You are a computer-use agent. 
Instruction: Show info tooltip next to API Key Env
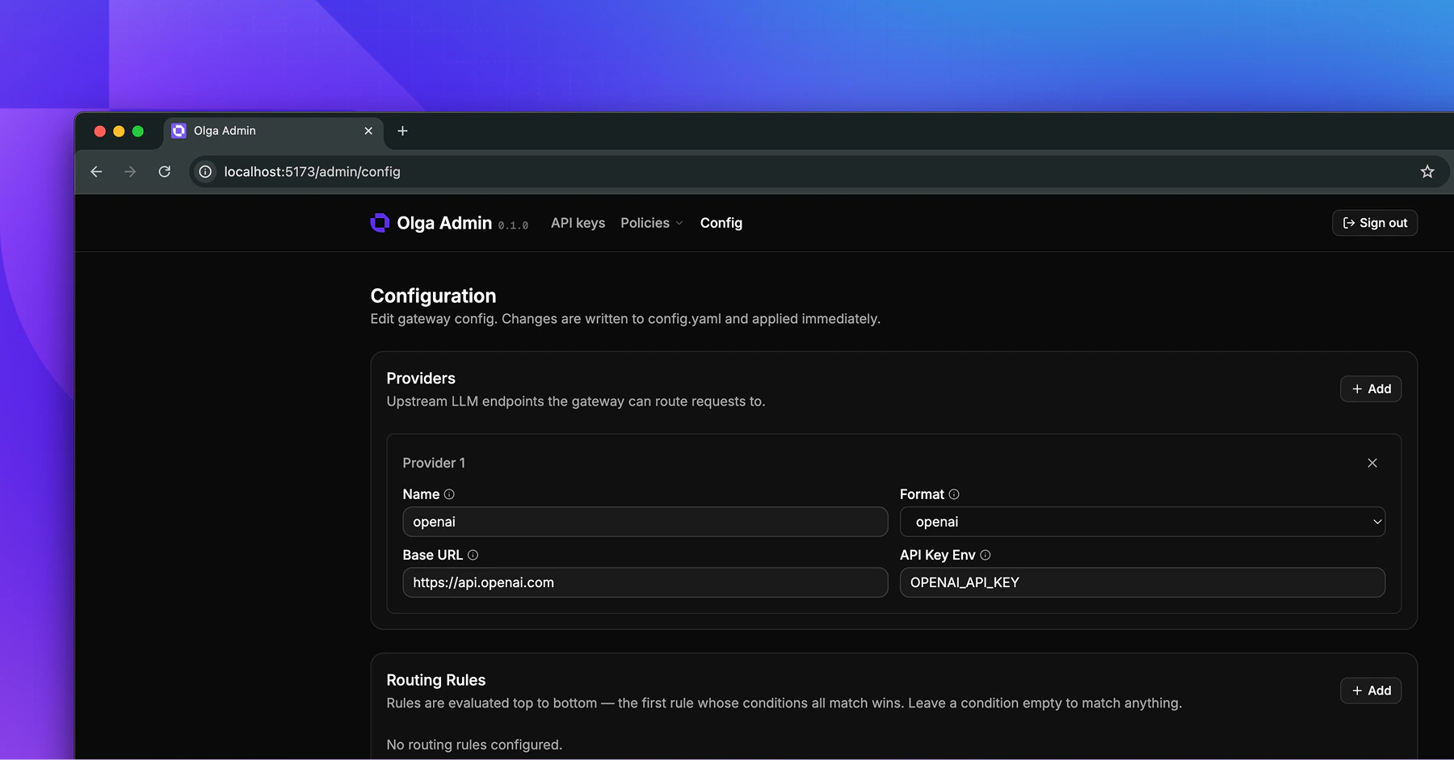(x=985, y=555)
